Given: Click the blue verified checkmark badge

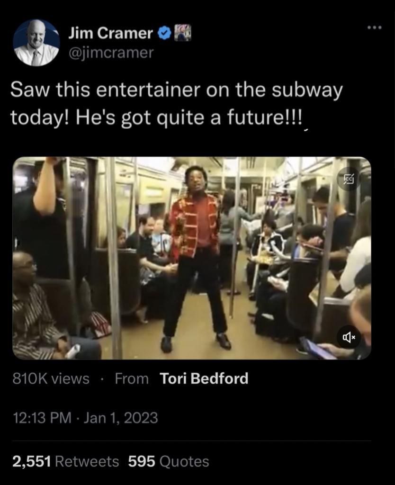Looking at the screenshot, I should click(x=164, y=34).
